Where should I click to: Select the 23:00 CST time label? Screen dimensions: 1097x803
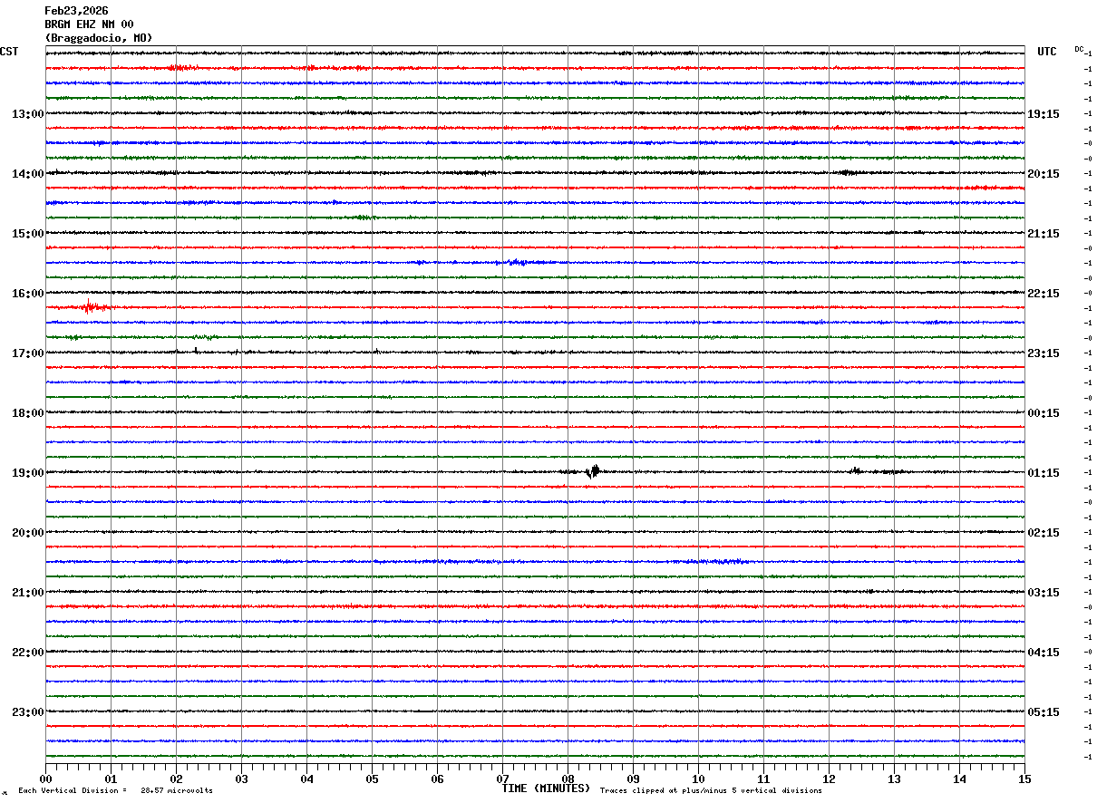(27, 712)
